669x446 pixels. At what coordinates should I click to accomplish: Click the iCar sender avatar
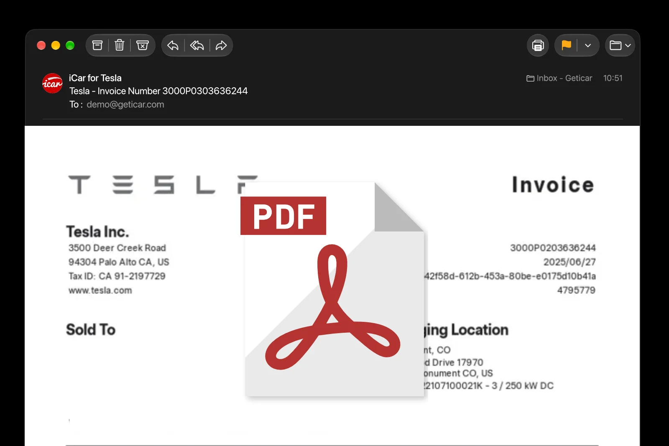(x=52, y=83)
